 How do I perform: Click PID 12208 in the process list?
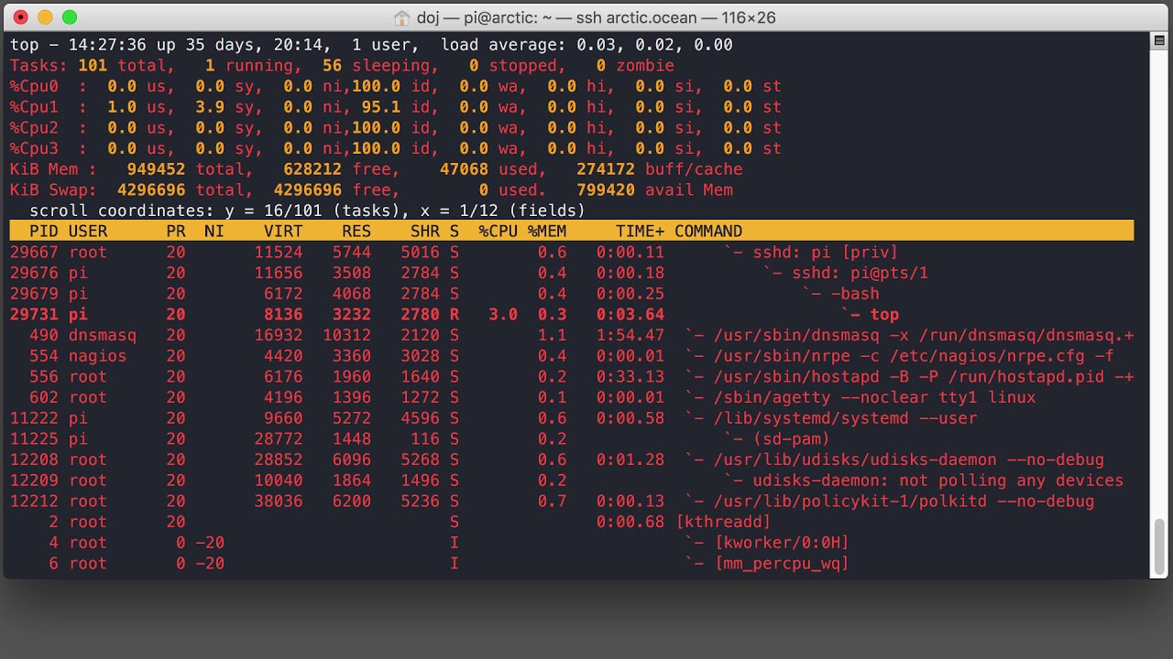tap(34, 460)
